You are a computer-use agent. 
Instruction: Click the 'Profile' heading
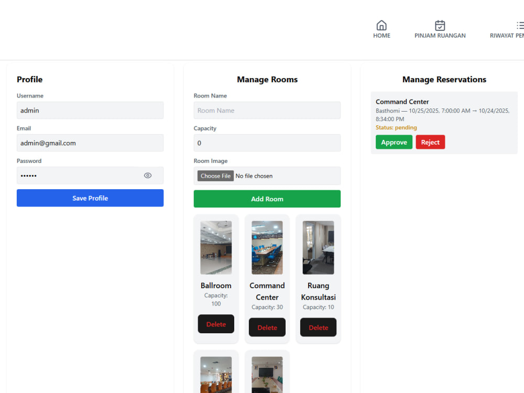30,80
